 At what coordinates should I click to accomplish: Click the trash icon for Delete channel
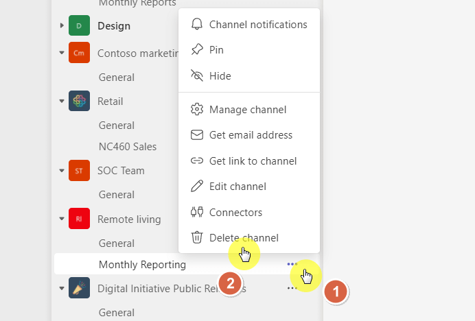click(197, 237)
